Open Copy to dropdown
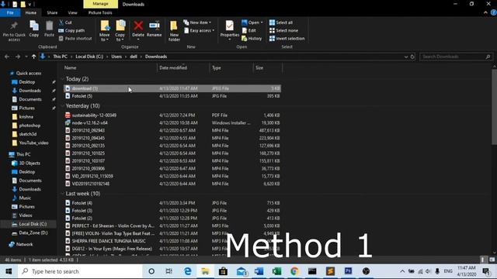Viewport: 497px width, 279px height. [120, 37]
